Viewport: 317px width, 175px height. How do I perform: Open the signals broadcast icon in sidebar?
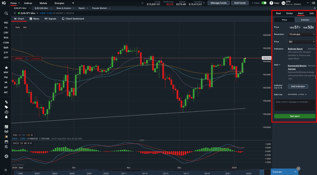click(x=6, y=131)
